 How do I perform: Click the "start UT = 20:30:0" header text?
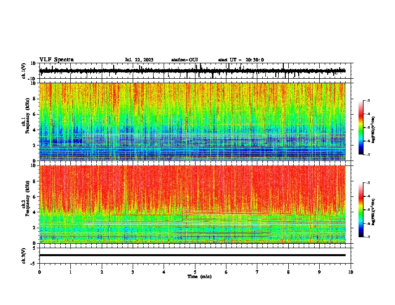[x=241, y=60]
